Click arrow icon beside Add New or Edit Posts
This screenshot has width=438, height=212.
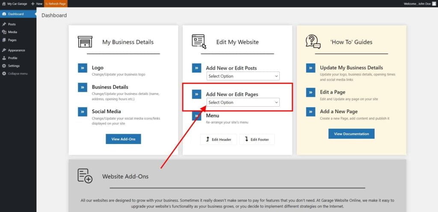pyautogui.click(x=196, y=68)
